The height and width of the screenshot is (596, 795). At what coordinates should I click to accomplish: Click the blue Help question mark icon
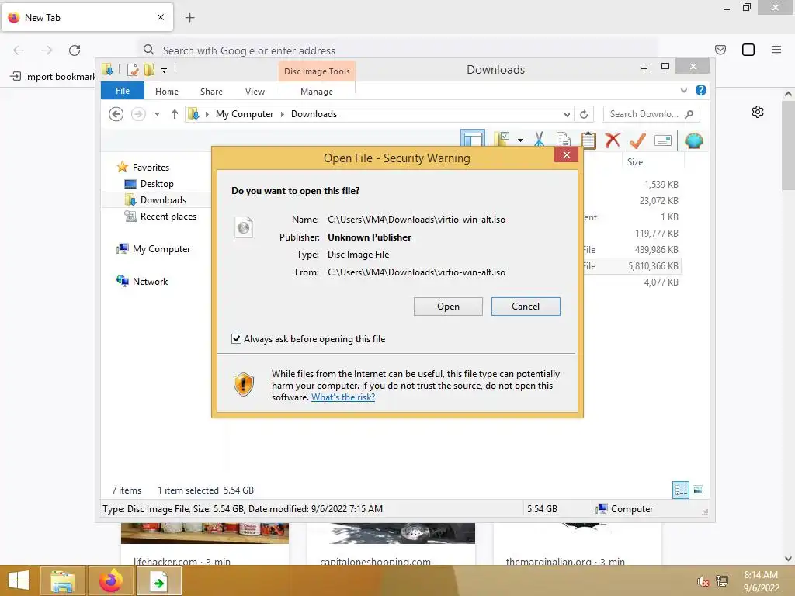701,90
